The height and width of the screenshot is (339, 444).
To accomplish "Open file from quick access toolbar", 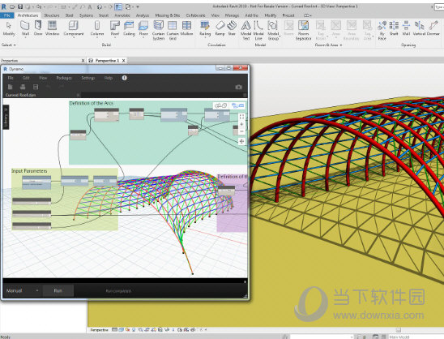I will (x=12, y=6).
